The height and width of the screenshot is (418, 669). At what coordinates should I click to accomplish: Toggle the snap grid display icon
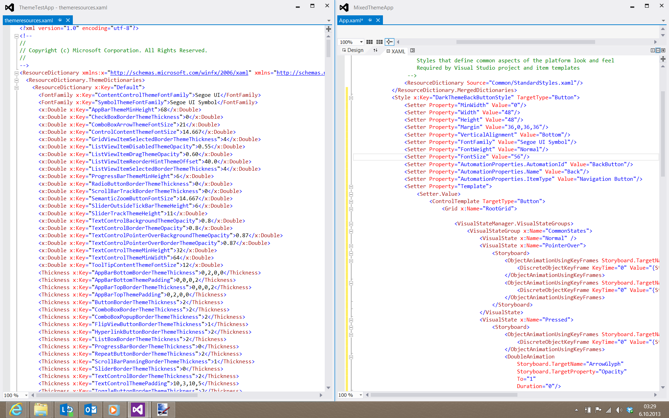click(x=369, y=42)
